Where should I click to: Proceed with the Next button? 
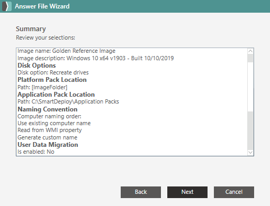(x=187, y=192)
